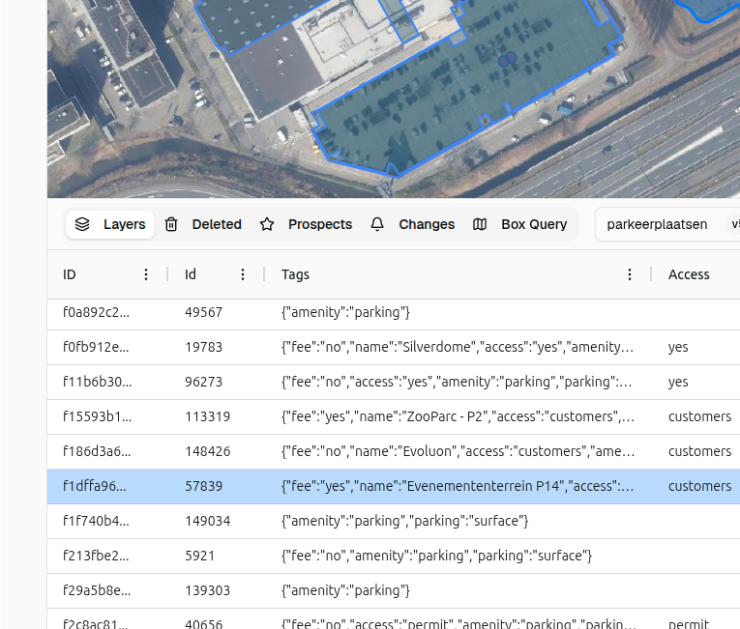This screenshot has width=740, height=629.
Task: Open the Box Query tab
Action: [519, 224]
